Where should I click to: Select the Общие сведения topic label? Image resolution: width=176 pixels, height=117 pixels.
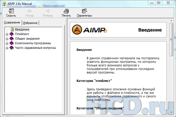tap(27, 39)
